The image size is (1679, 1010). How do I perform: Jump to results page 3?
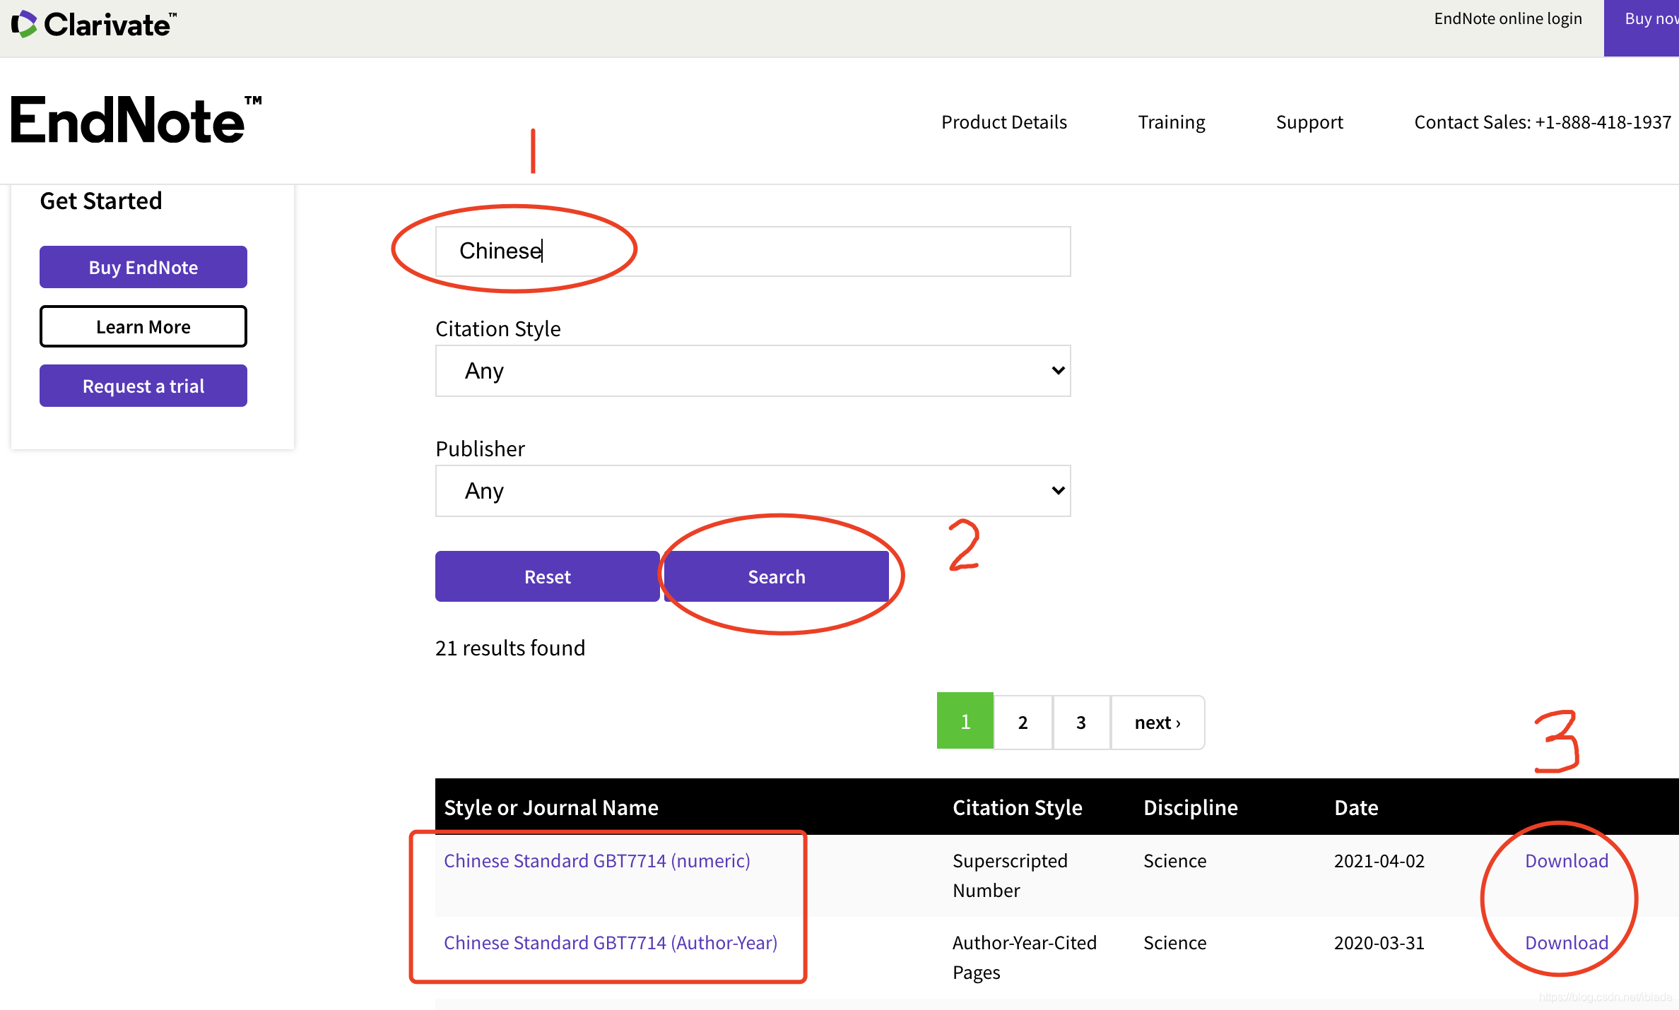[x=1080, y=722]
